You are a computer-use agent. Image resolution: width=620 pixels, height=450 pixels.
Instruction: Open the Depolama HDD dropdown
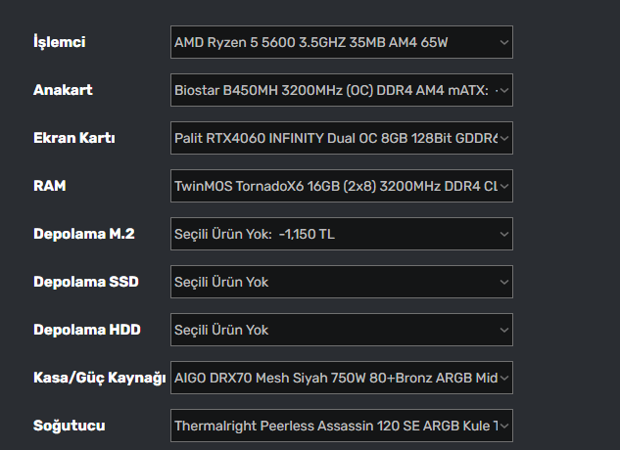(x=341, y=330)
